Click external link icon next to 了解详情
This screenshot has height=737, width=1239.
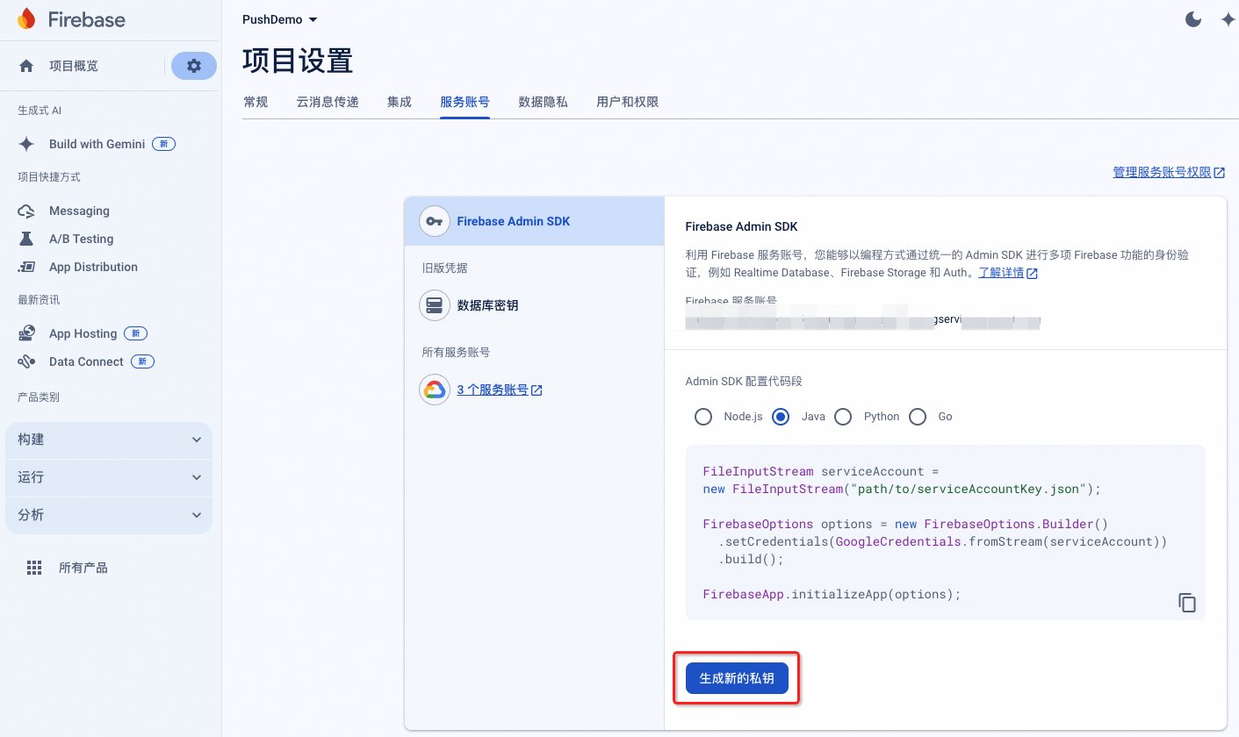click(1033, 273)
